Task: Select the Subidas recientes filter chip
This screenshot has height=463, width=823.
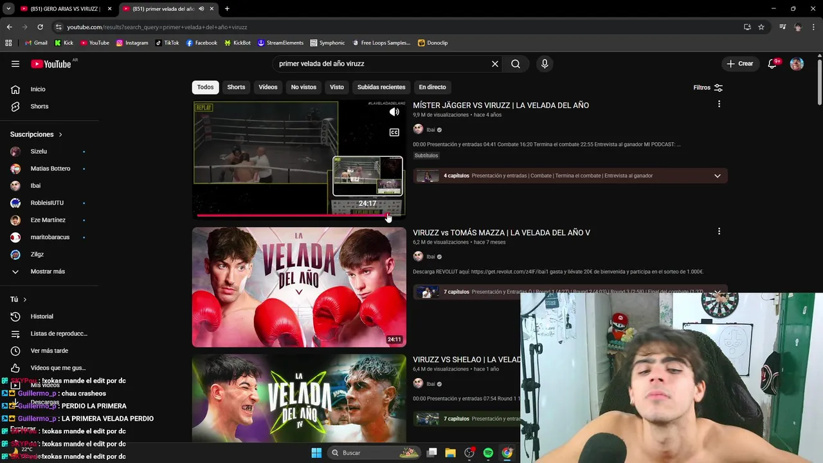Action: [381, 87]
